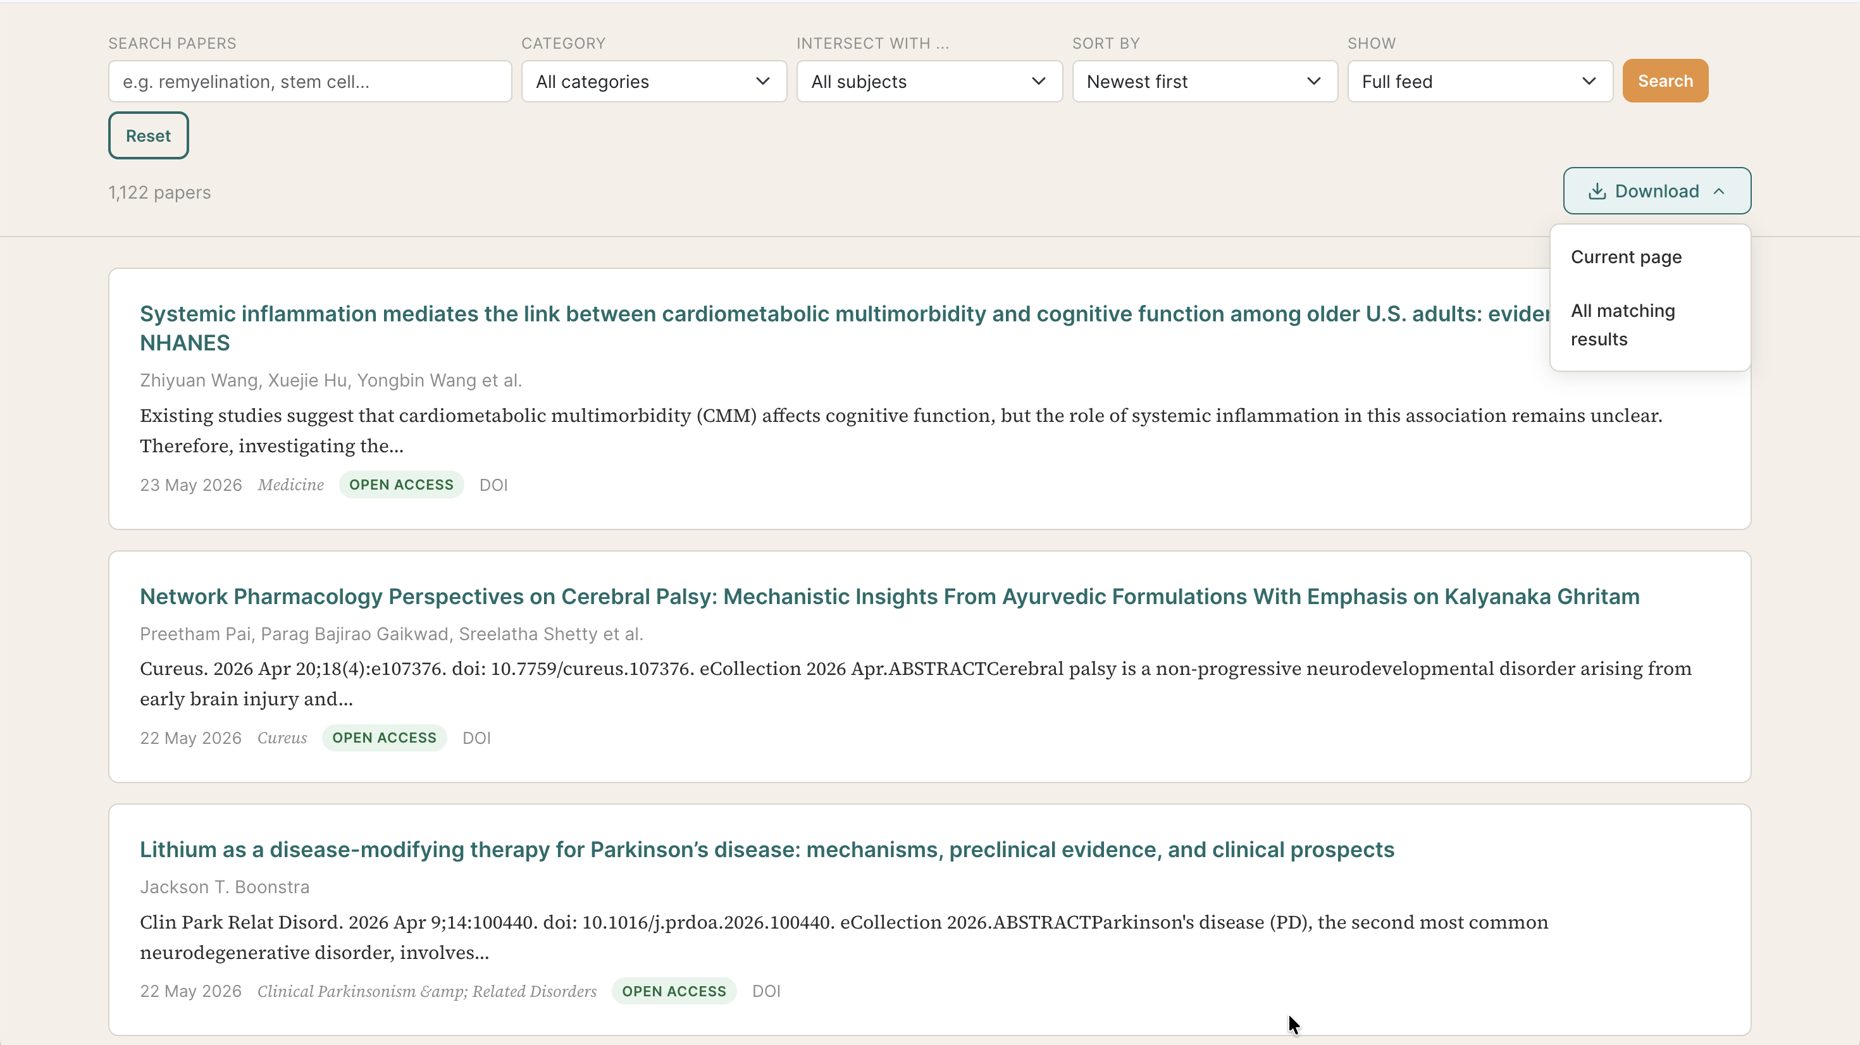Screen dimensions: 1860x1045
Task: Click the orange Search button
Action: coord(1665,81)
